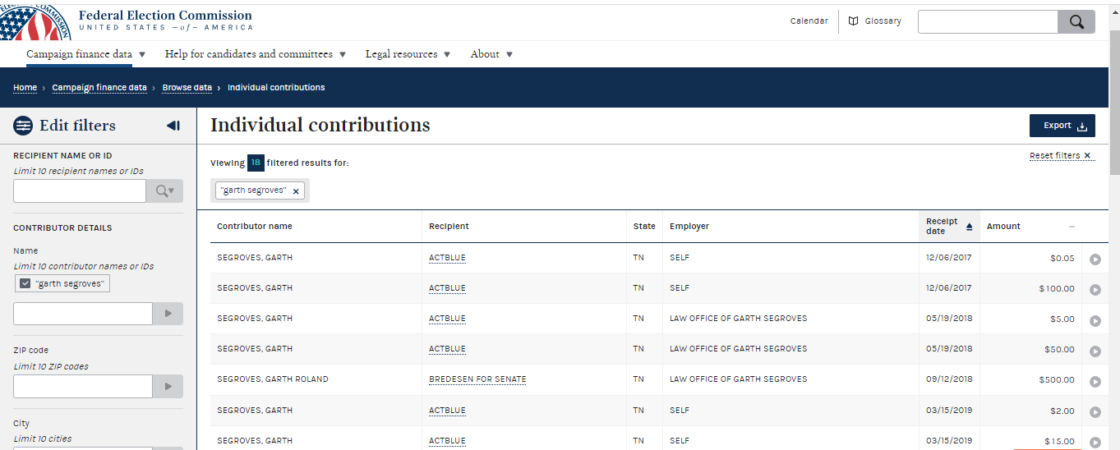Click the Export button

click(1062, 126)
